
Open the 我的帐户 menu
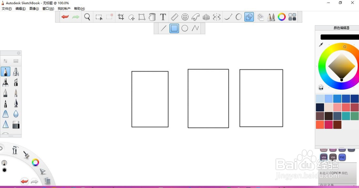[64, 9]
